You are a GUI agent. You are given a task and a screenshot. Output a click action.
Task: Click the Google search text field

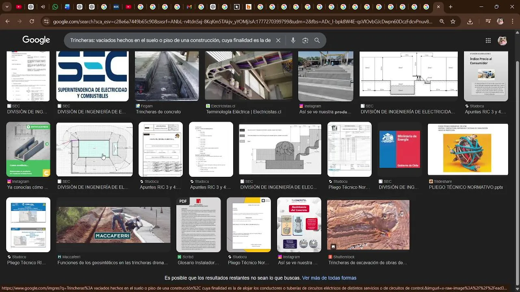[x=170, y=41]
